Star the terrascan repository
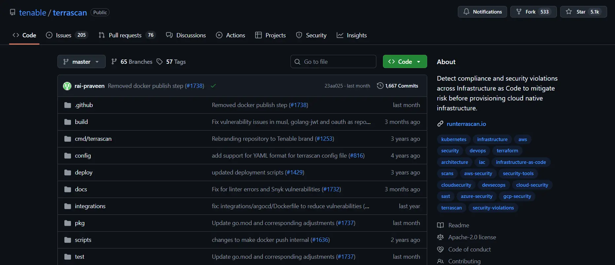 (x=584, y=12)
